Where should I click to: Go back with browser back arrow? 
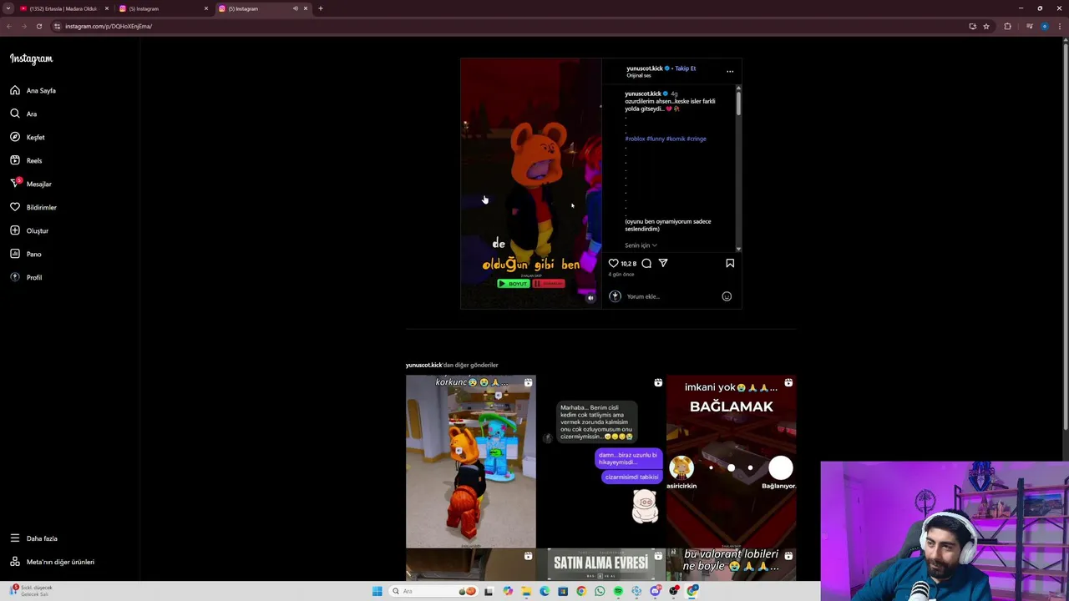[x=8, y=26]
